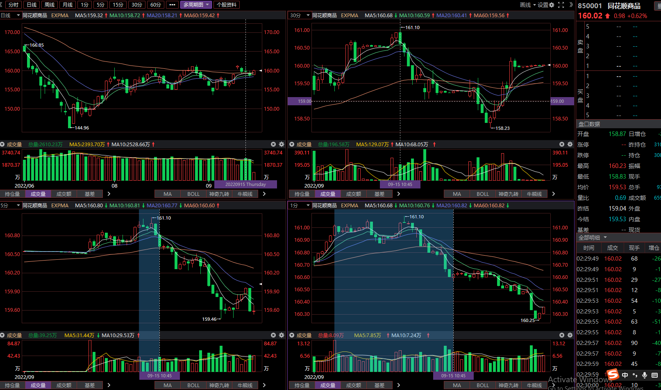Toggle 牛熊线 indicator on the 5-minute chart

245,385
